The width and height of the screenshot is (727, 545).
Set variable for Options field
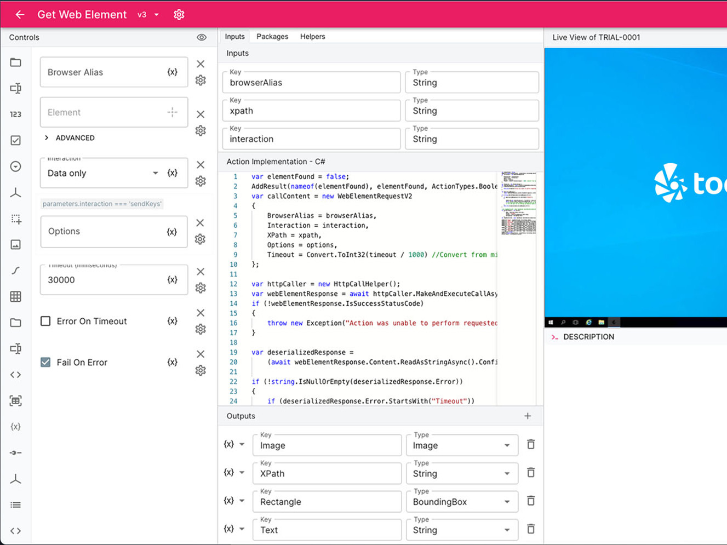[172, 232]
